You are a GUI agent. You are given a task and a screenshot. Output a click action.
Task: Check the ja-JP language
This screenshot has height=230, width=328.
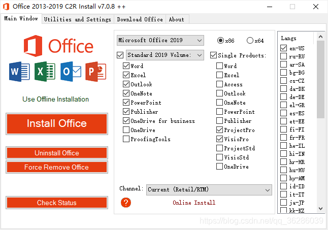(x=283, y=203)
